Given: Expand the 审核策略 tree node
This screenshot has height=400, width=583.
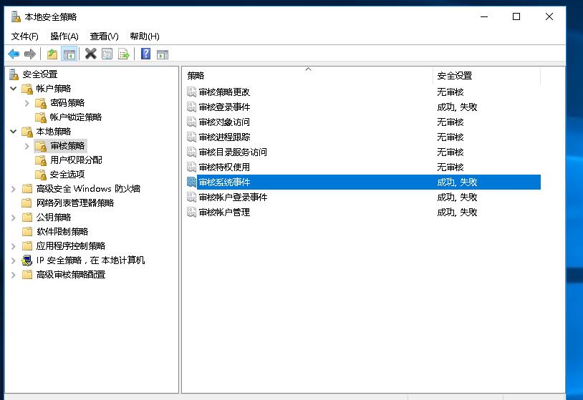Looking at the screenshot, I should click(x=26, y=146).
